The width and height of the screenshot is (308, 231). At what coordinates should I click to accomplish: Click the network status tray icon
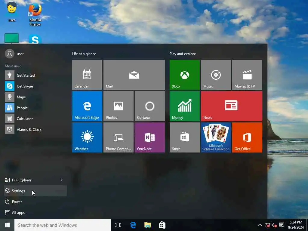pyautogui.click(x=267, y=225)
